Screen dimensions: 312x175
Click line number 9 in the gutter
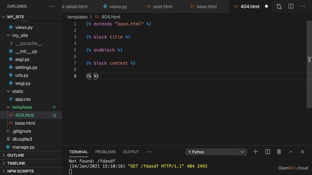point(75,76)
